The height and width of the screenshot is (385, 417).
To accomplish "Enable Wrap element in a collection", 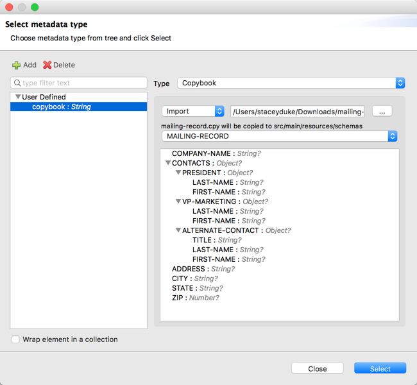I will 15,339.
